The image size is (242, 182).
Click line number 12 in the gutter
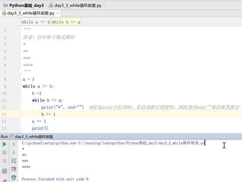(4, 107)
